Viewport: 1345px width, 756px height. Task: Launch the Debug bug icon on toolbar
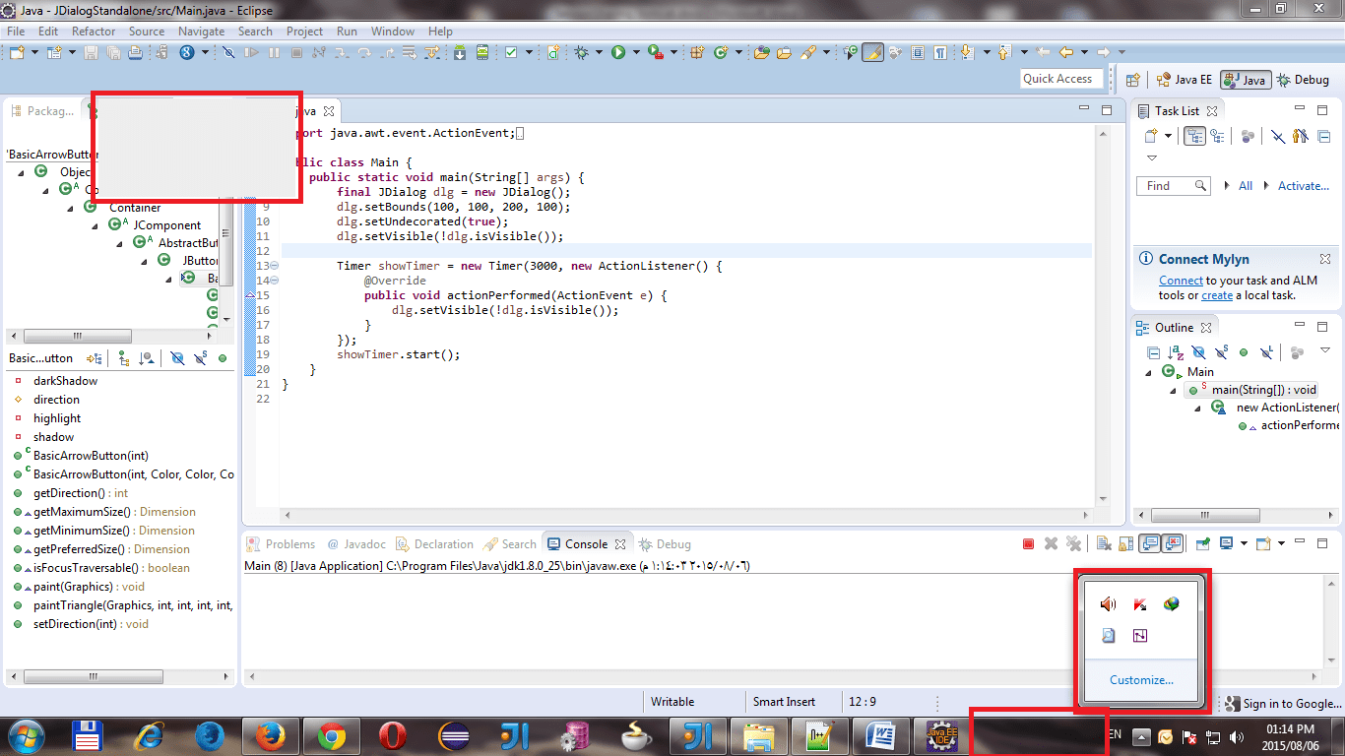tap(580, 51)
